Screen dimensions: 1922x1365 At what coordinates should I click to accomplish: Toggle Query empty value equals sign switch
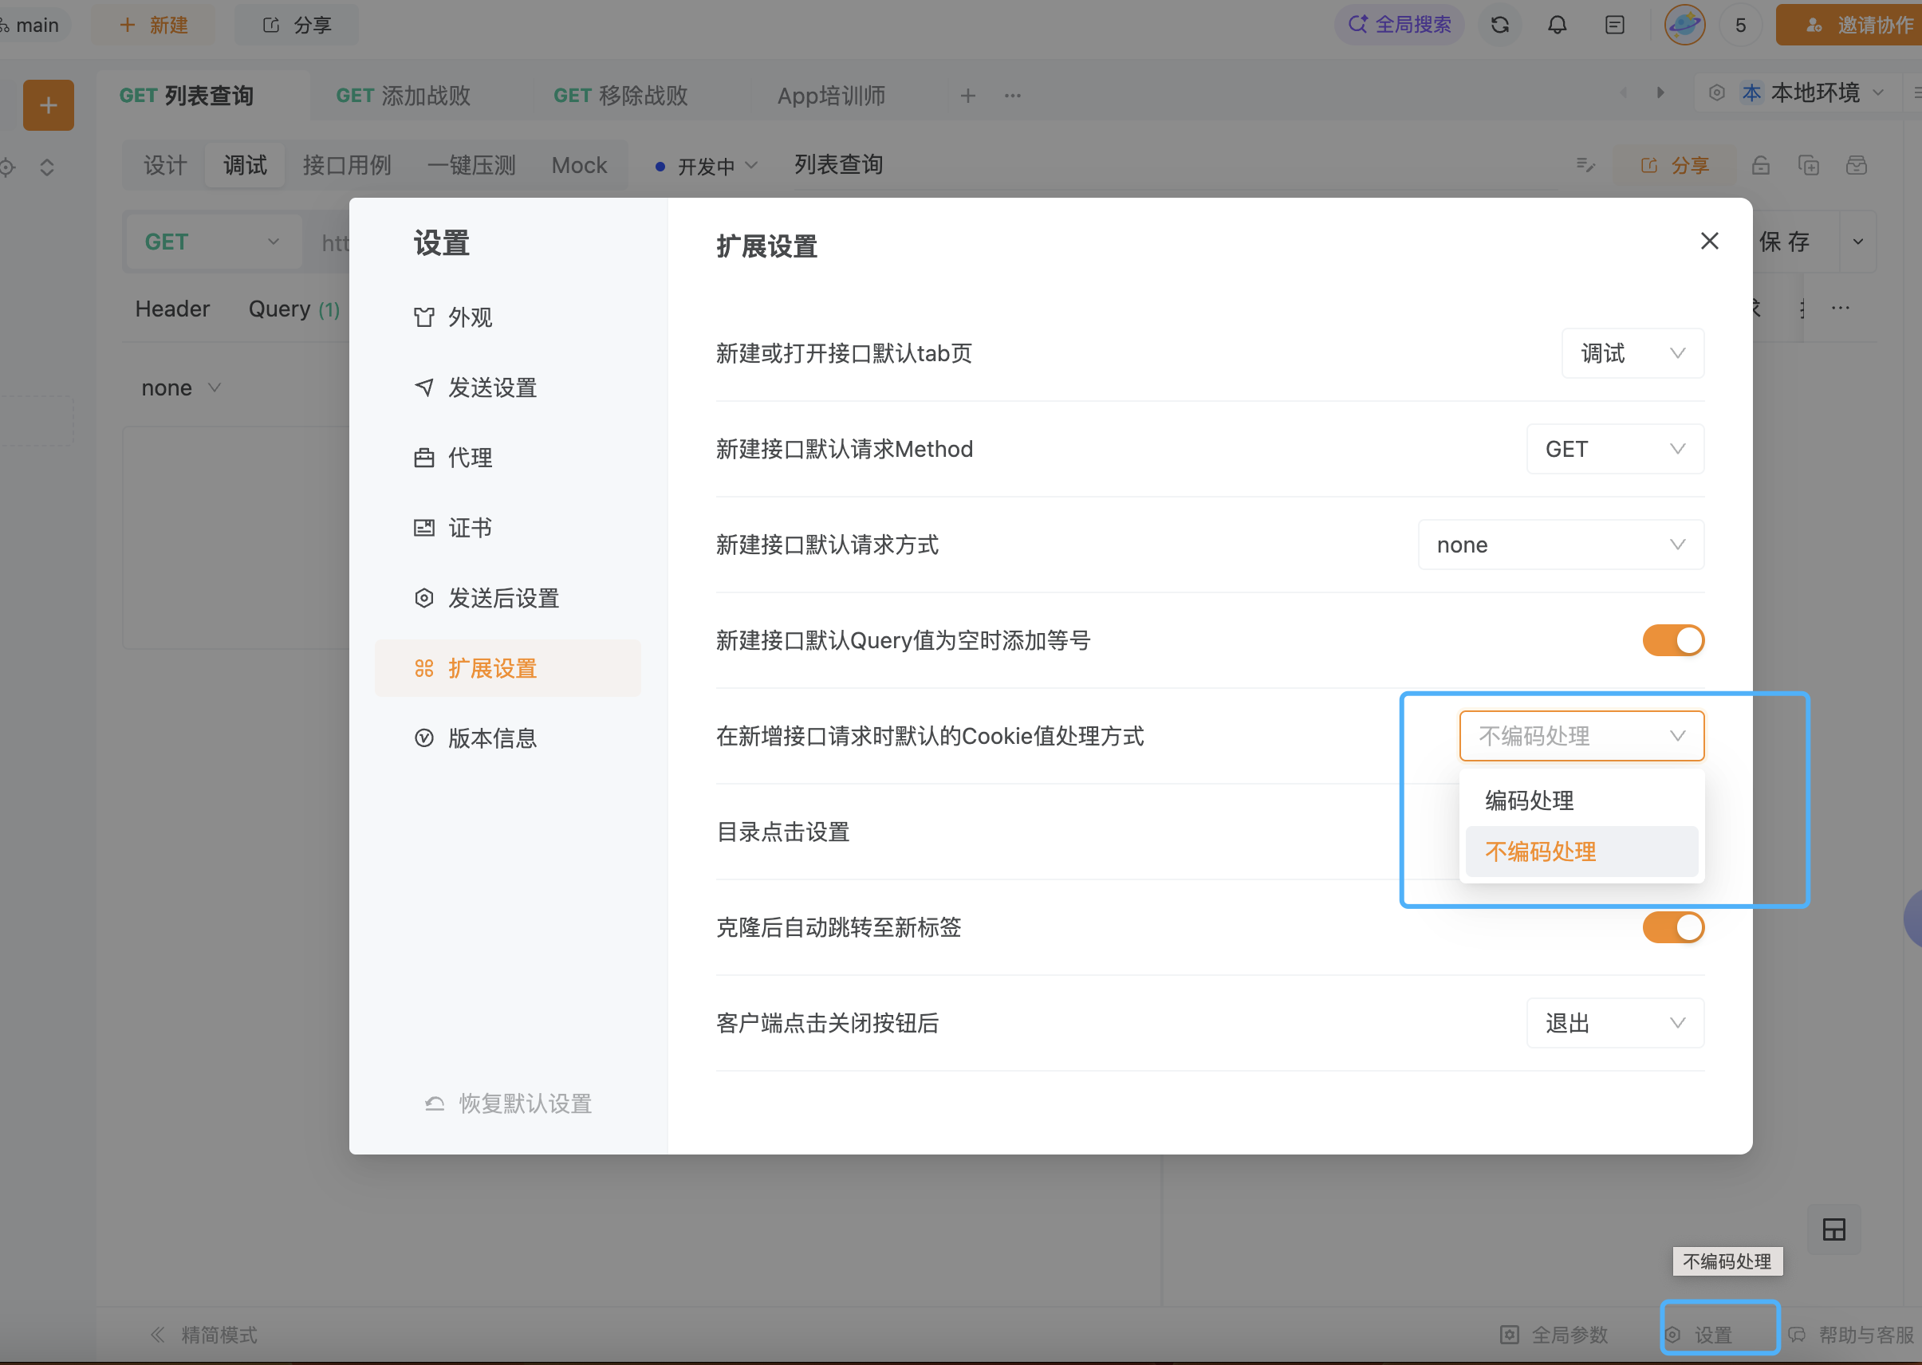[x=1673, y=640]
